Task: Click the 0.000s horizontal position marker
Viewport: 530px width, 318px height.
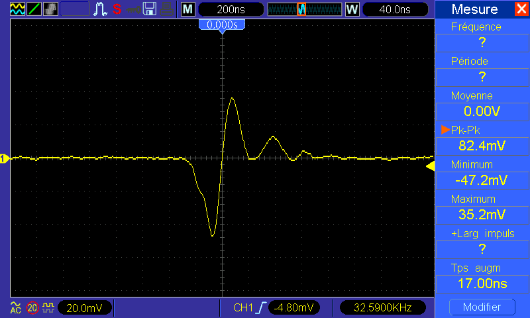Action: pos(222,25)
